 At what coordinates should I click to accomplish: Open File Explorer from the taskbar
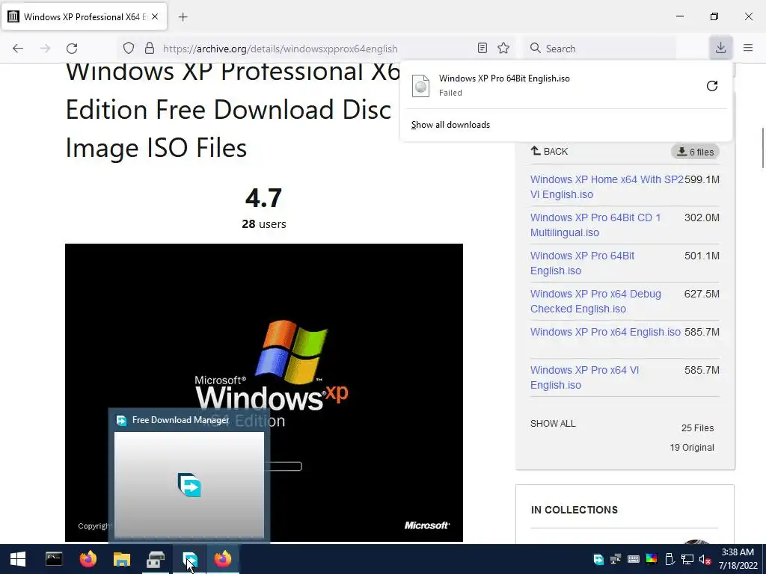tap(122, 559)
